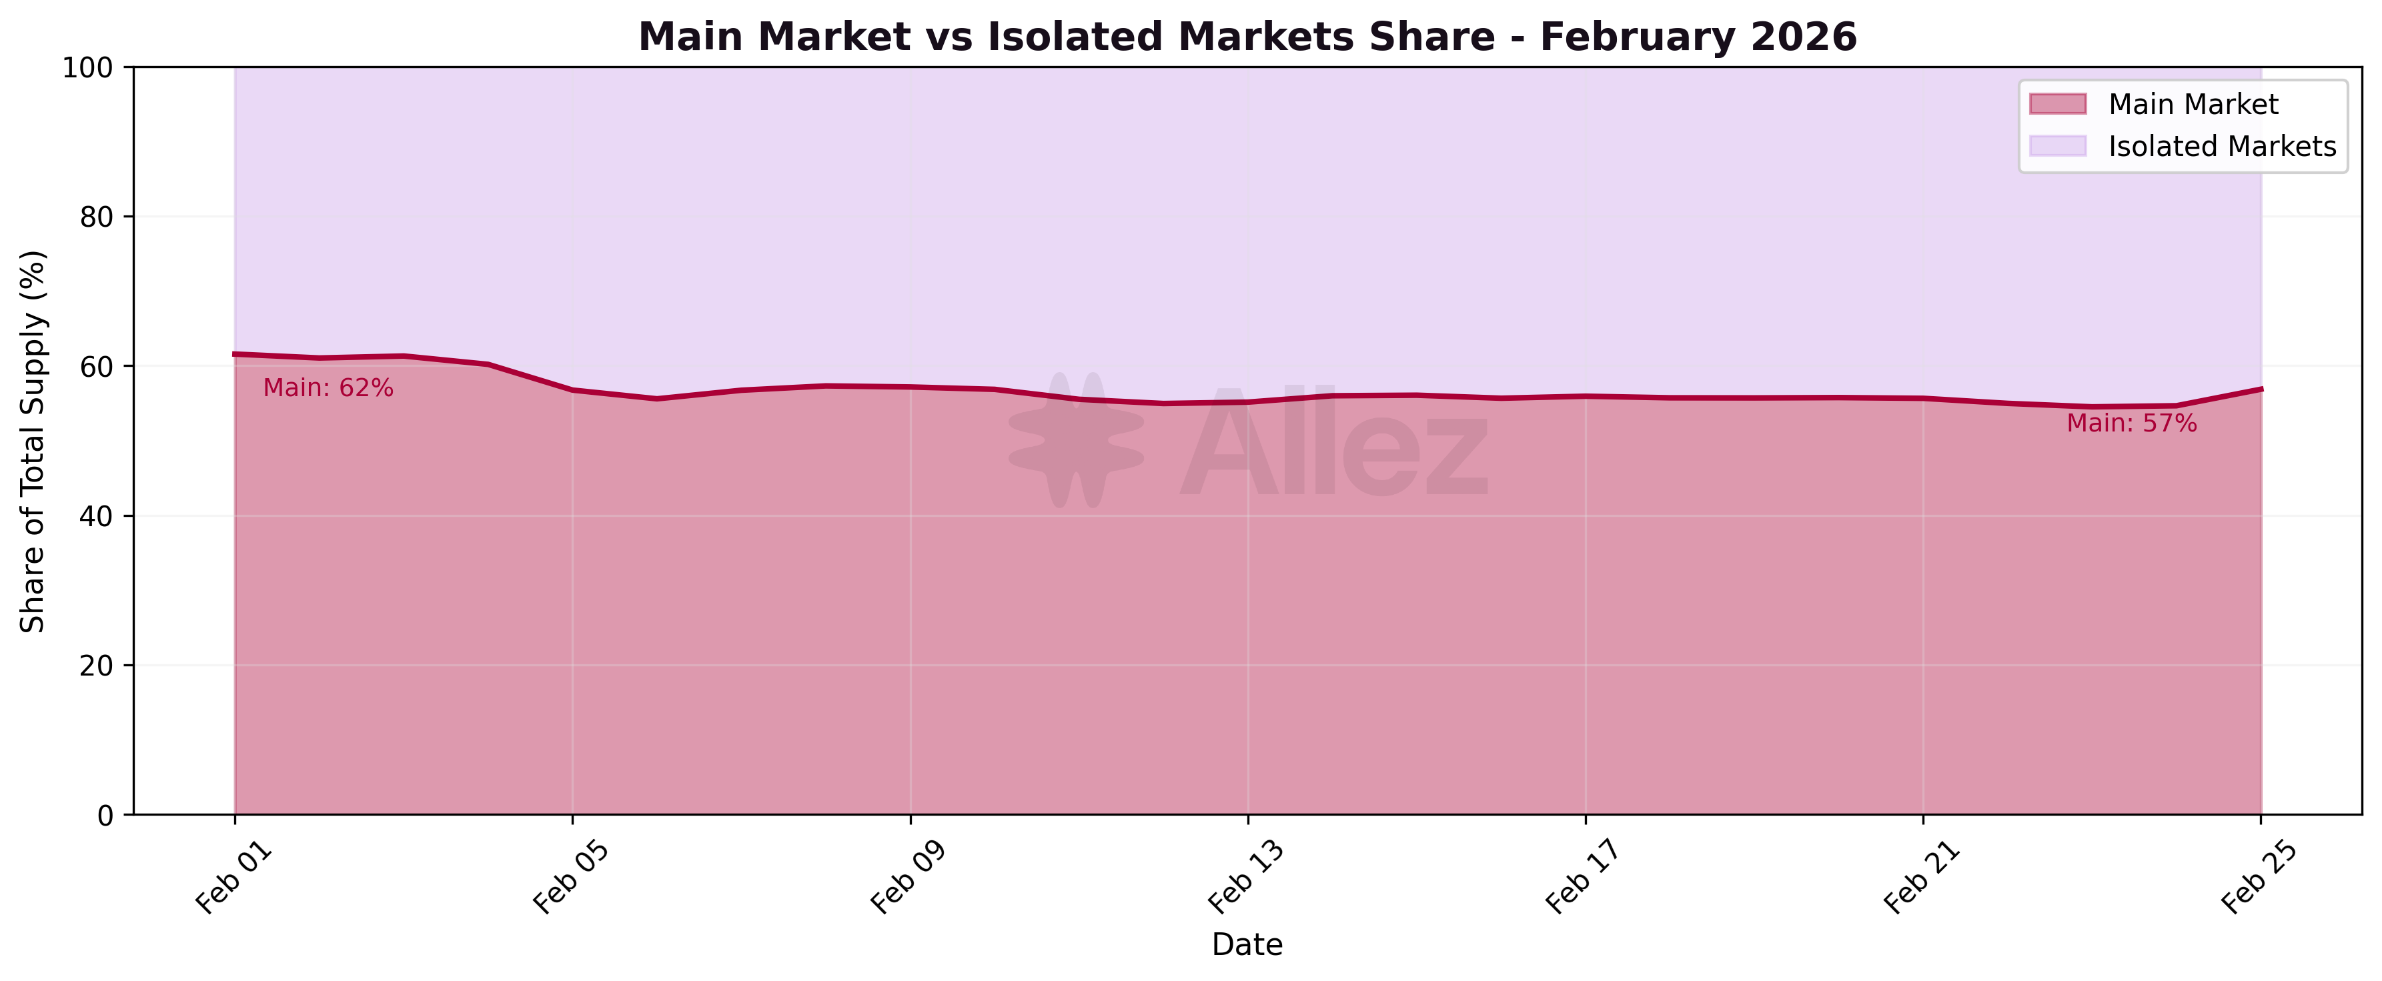This screenshot has height=981, width=2382.
Task: Click the Allez watermark text
Action: point(1334,443)
